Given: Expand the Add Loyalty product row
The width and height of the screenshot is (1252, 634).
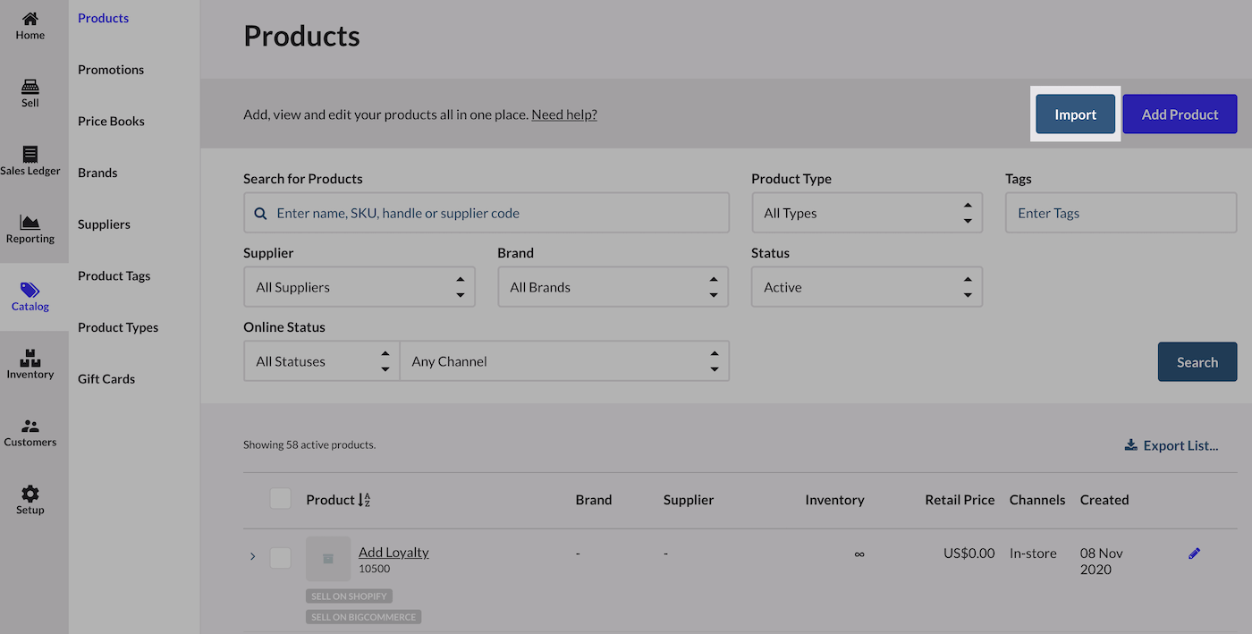Looking at the screenshot, I should (252, 556).
